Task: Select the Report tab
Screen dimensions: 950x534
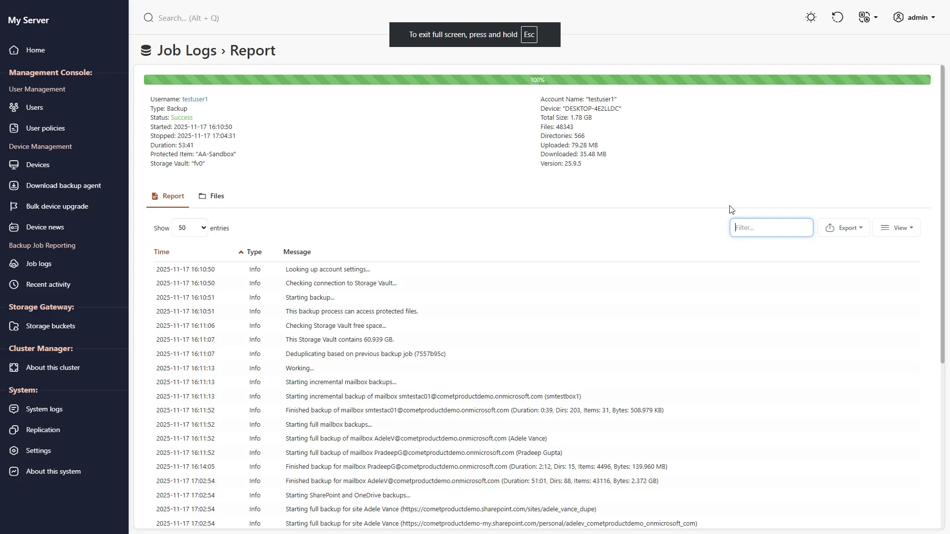Action: [x=168, y=196]
